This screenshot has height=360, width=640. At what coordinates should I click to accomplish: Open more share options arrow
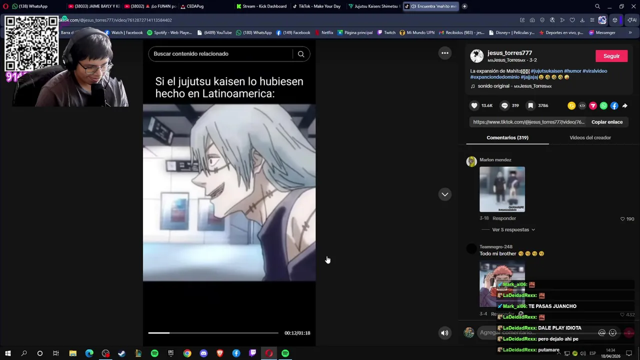pos(625,105)
